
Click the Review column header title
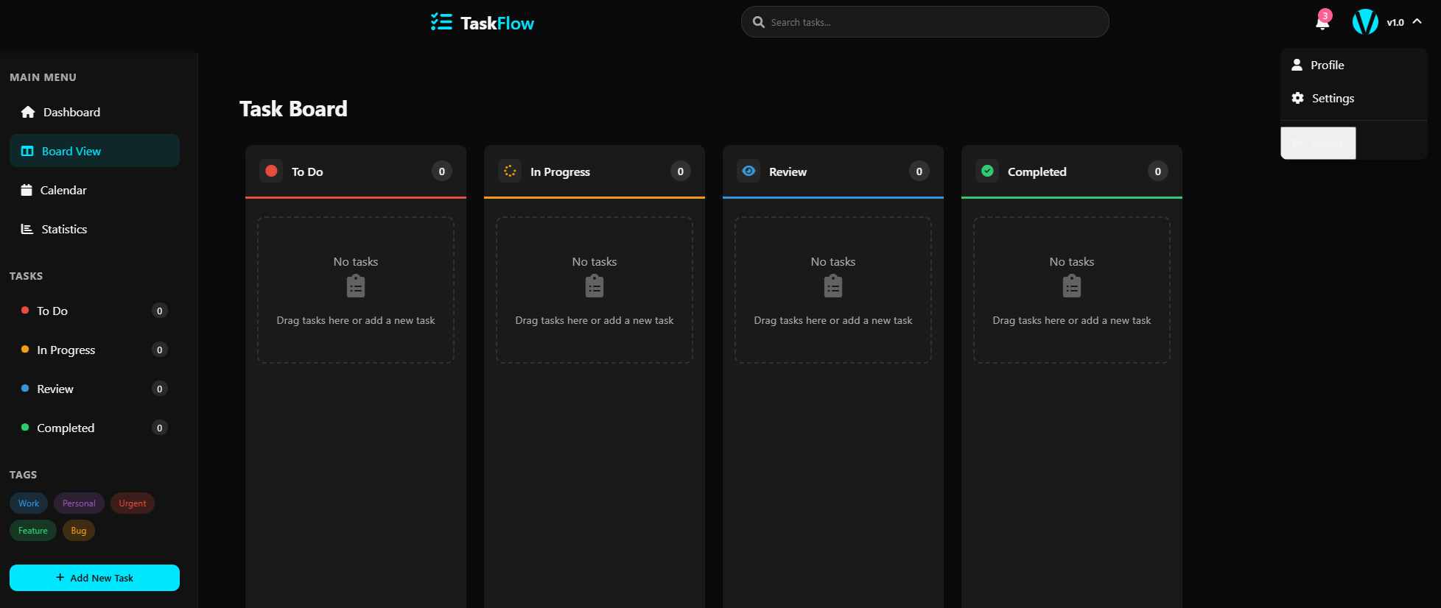[x=788, y=172]
